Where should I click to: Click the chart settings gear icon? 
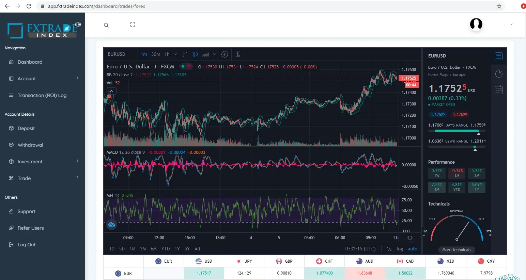coord(410,237)
